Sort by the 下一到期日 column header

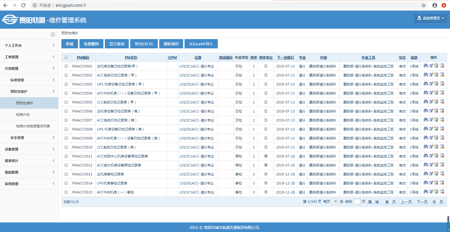click(x=285, y=57)
